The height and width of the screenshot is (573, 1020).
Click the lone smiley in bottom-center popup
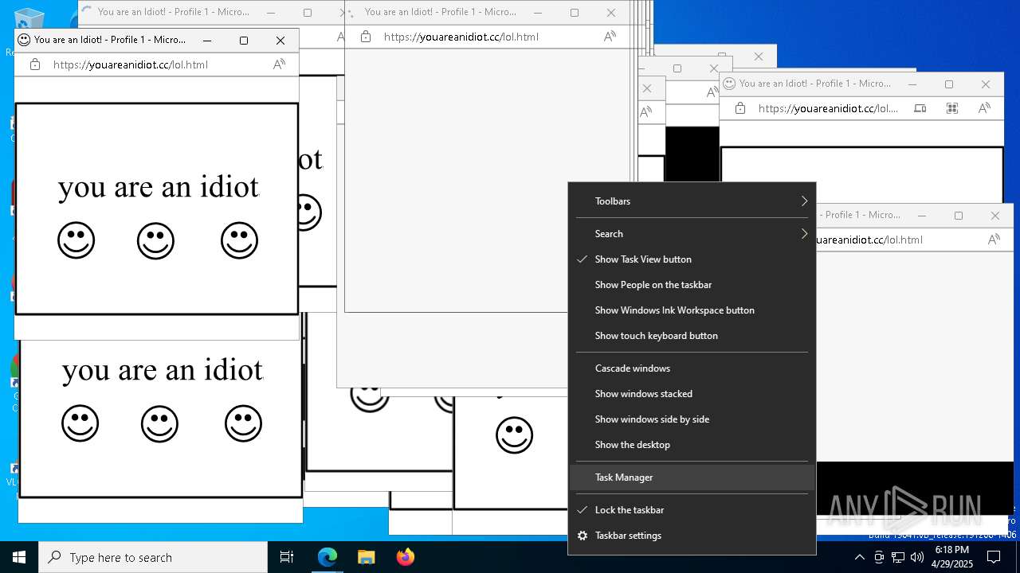point(514,435)
